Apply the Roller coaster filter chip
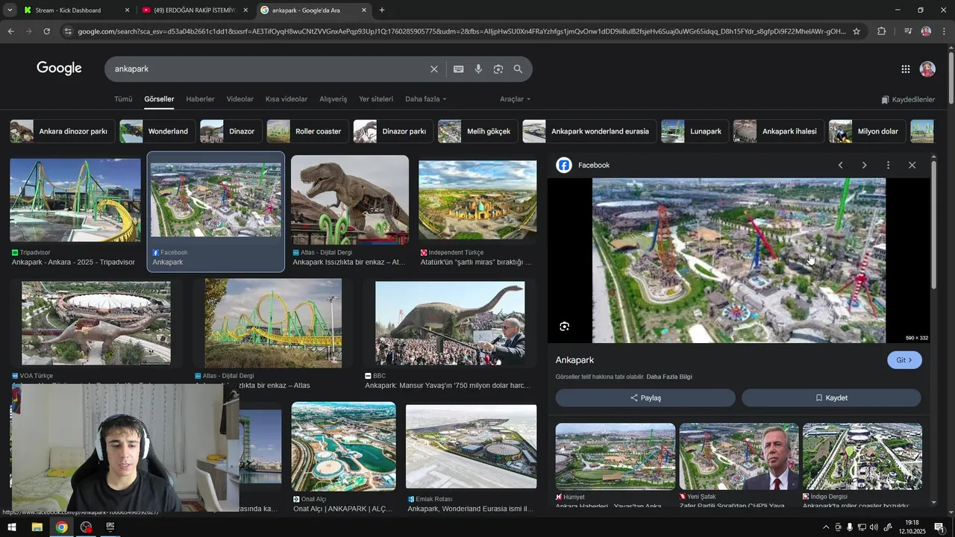The image size is (955, 537). [308, 131]
